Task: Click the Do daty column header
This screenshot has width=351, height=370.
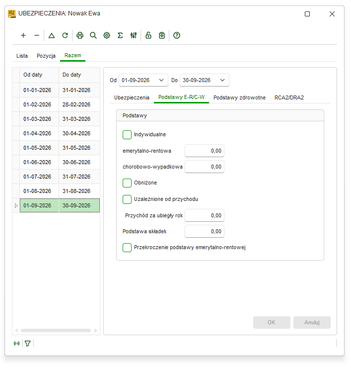Action: 79,75
